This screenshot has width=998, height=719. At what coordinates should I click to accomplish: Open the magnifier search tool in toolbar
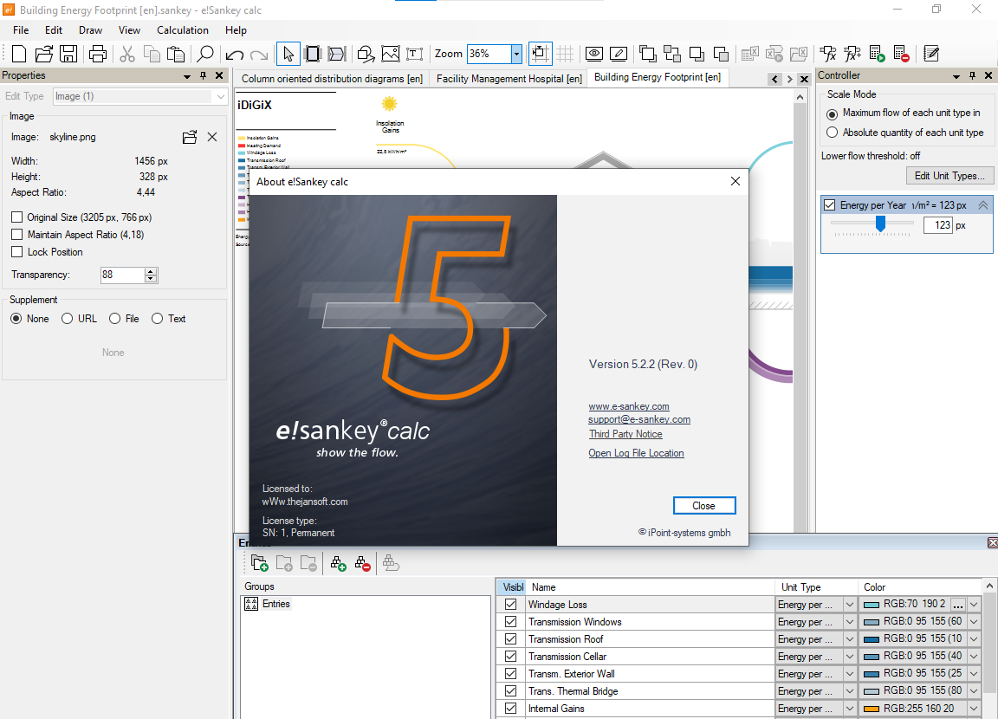coord(205,54)
